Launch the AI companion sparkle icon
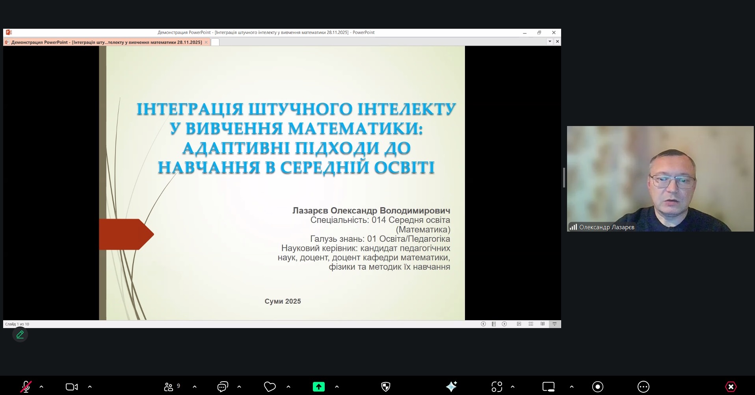 tap(451, 387)
